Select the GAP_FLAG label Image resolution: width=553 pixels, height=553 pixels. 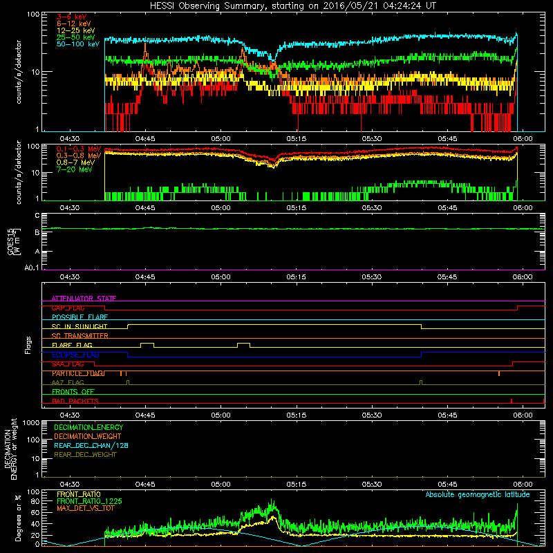click(x=68, y=308)
